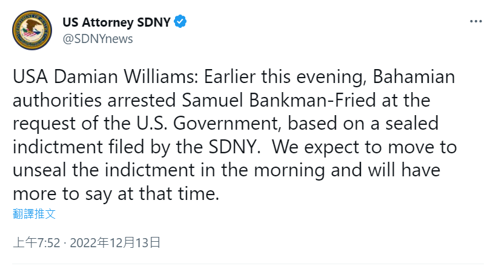496x266 pixels.
Task: Open the US Attorney SDNY profile name
Action: [x=117, y=23]
